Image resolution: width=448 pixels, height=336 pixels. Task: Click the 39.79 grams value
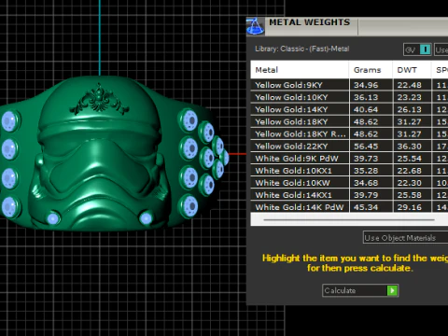click(x=366, y=195)
